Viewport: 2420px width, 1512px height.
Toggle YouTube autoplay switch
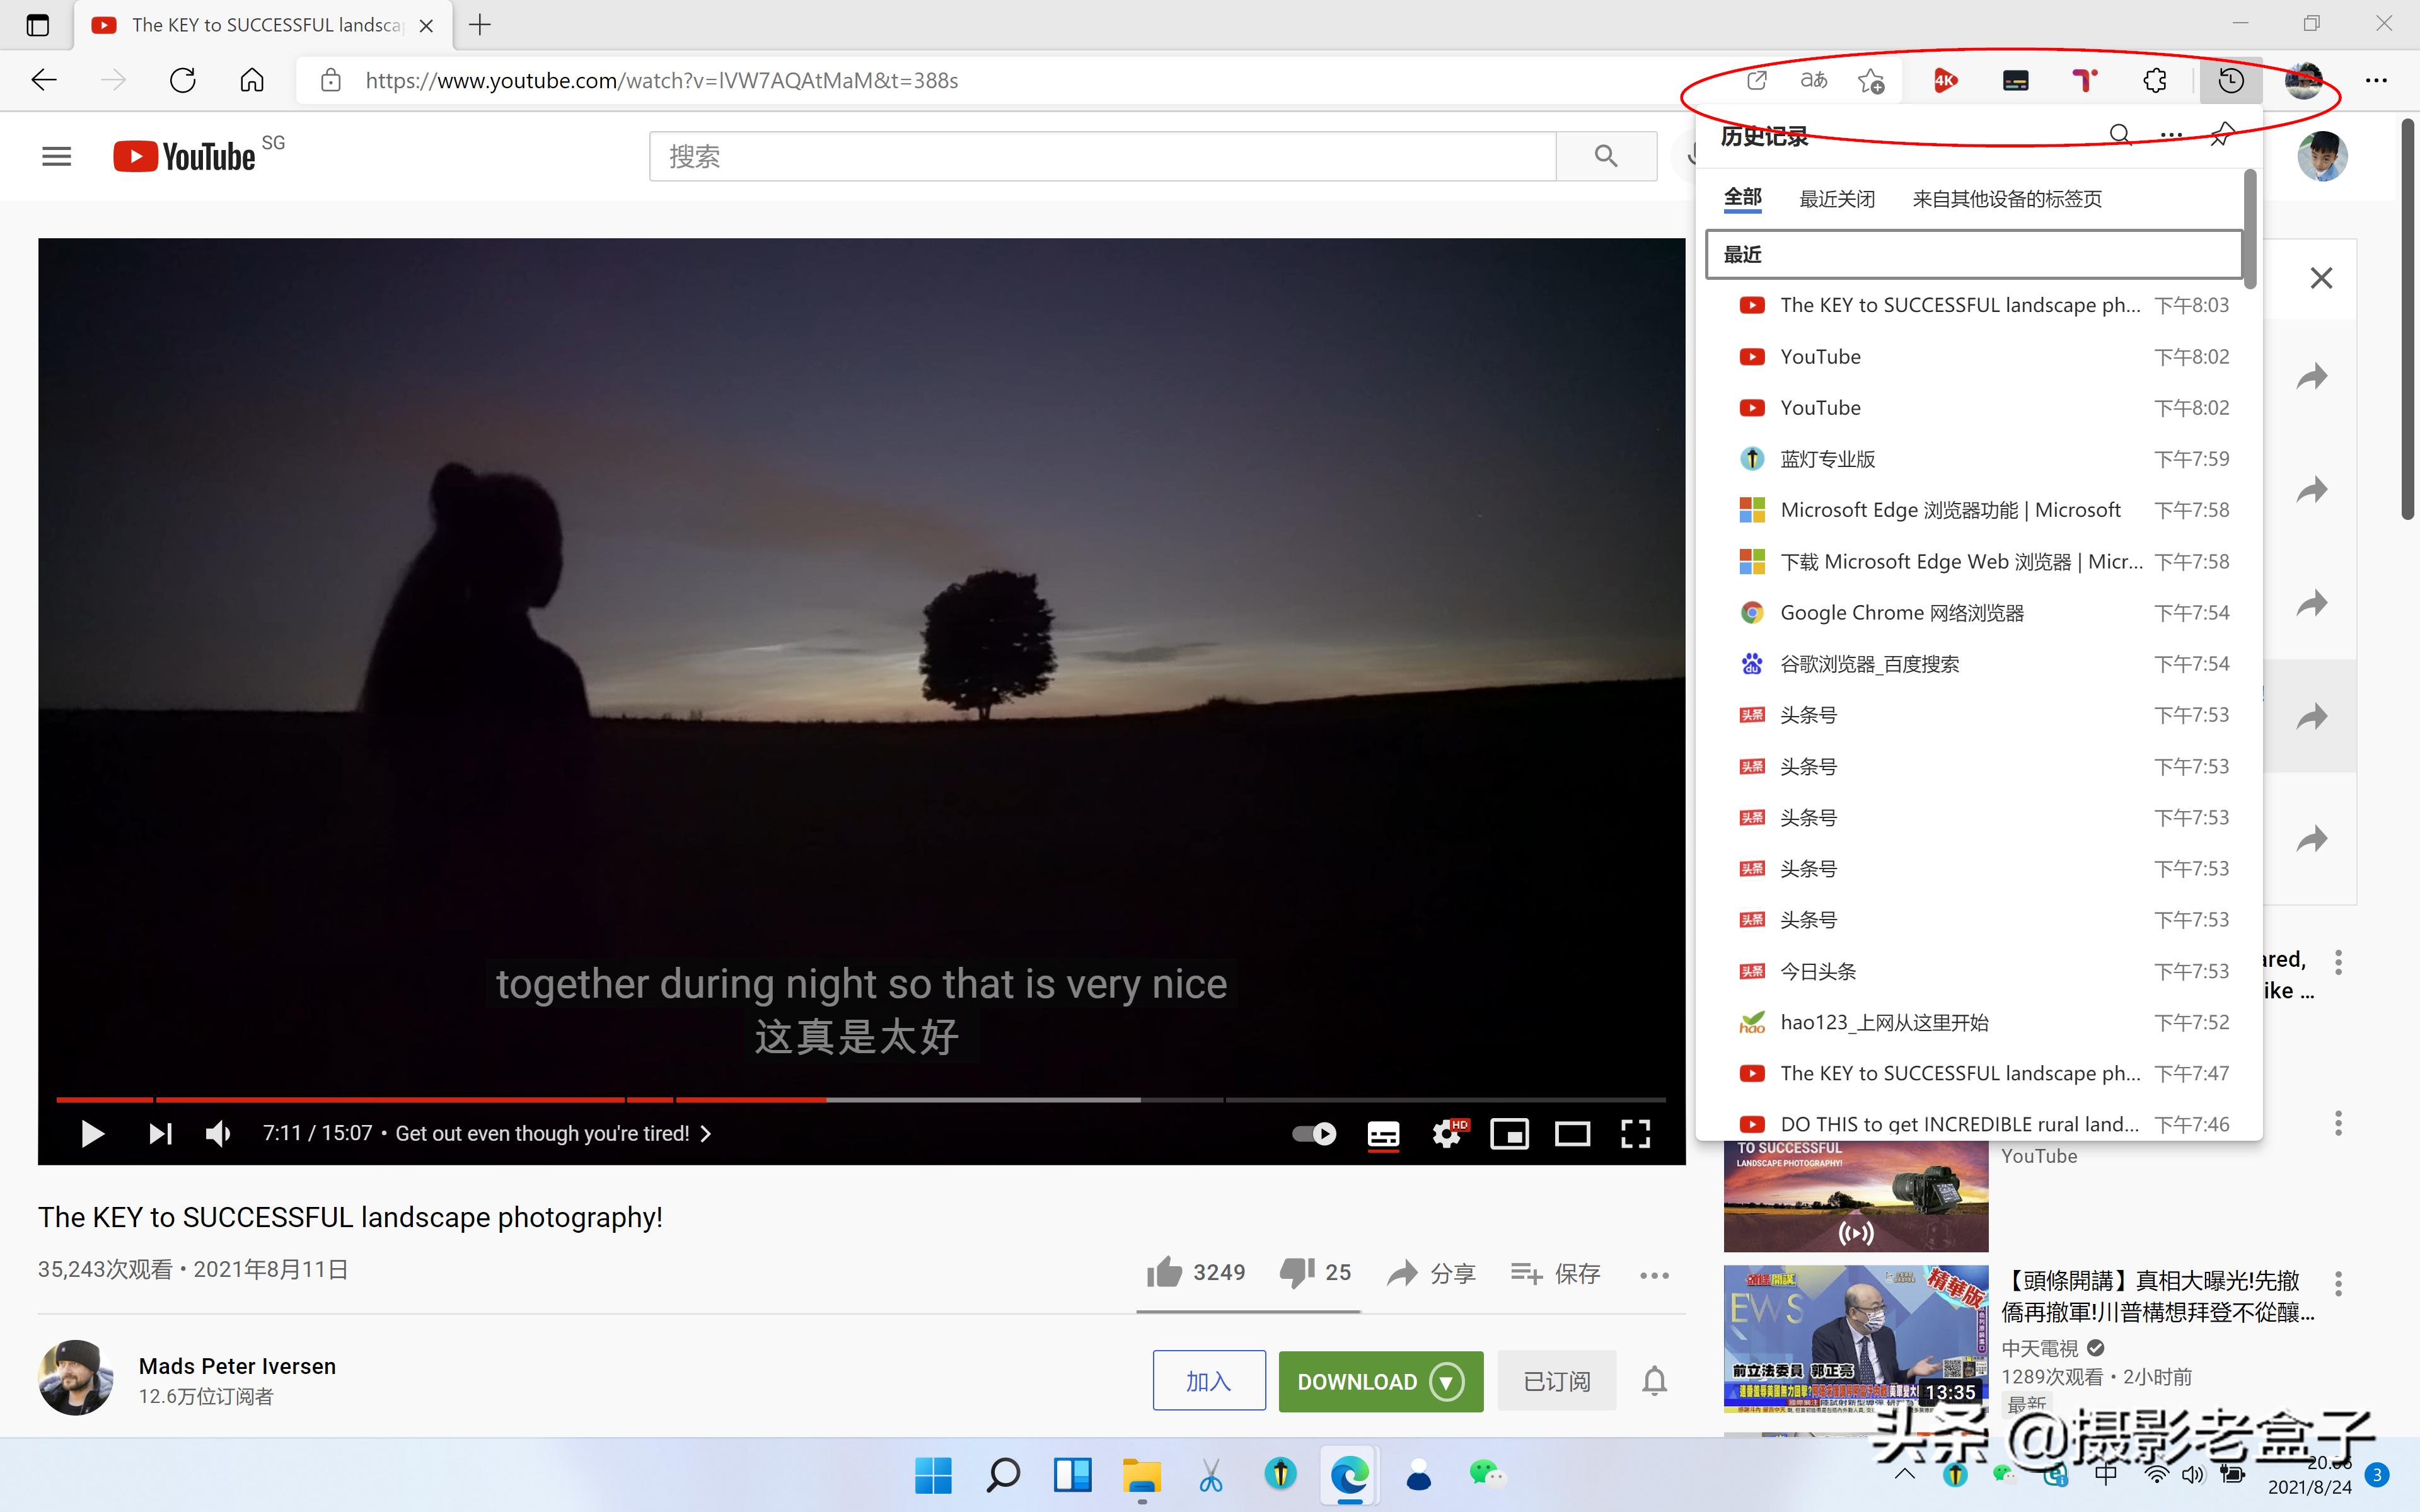point(1313,1133)
